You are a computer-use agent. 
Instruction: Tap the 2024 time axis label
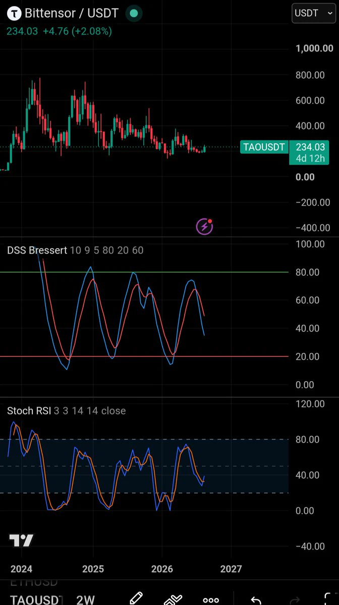[21, 569]
